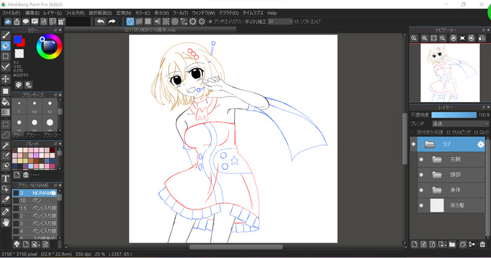Select the ペン brush with size 10
This screenshot has height=258, width=491.
tap(37, 201)
